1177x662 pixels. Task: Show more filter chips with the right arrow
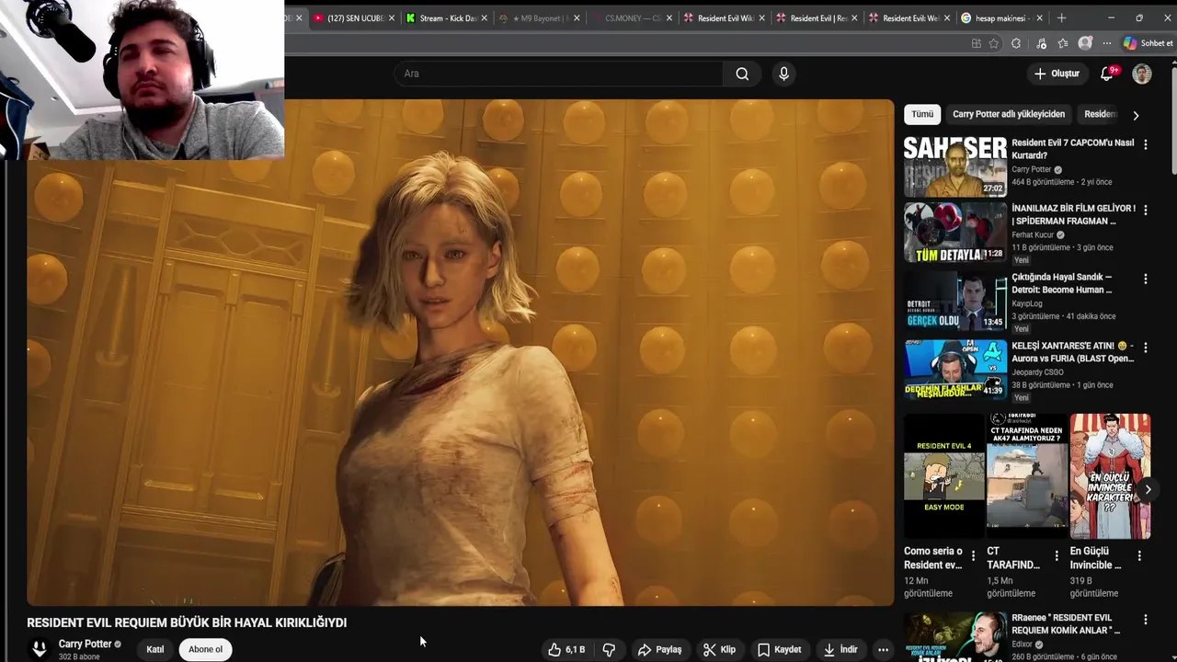pos(1136,115)
